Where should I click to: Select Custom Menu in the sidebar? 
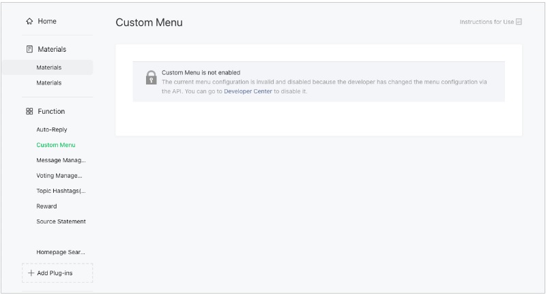pos(56,145)
